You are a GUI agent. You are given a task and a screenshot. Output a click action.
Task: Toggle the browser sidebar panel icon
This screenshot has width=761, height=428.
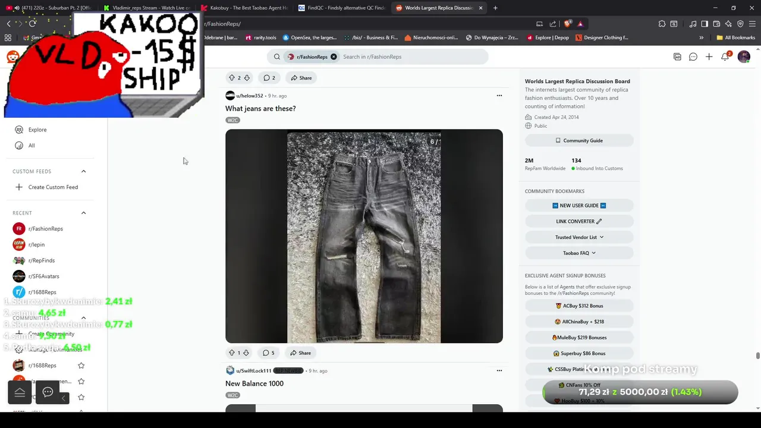(x=705, y=24)
